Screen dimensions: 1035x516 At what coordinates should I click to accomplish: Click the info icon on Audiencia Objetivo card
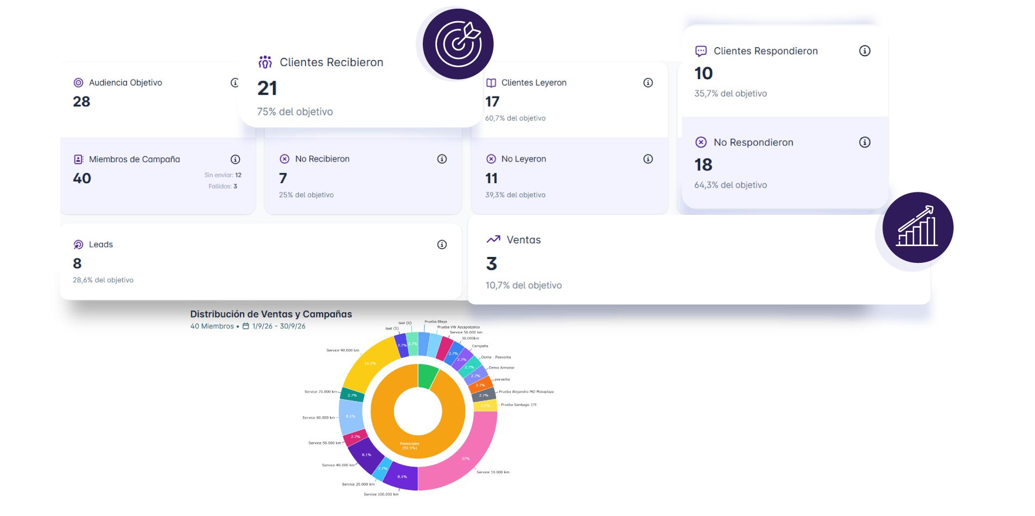coord(234,83)
